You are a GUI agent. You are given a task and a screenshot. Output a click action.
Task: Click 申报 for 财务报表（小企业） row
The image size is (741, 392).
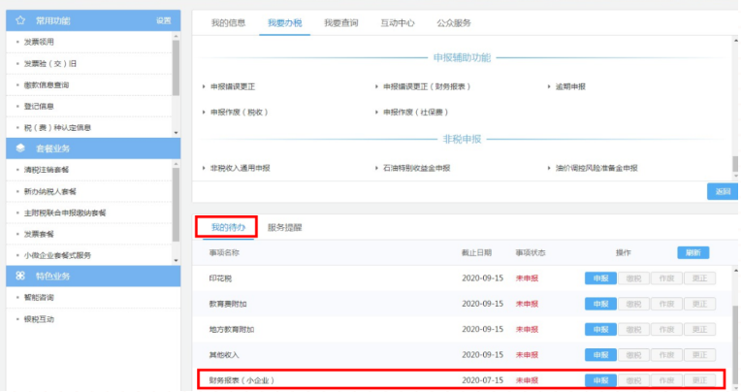click(x=600, y=380)
